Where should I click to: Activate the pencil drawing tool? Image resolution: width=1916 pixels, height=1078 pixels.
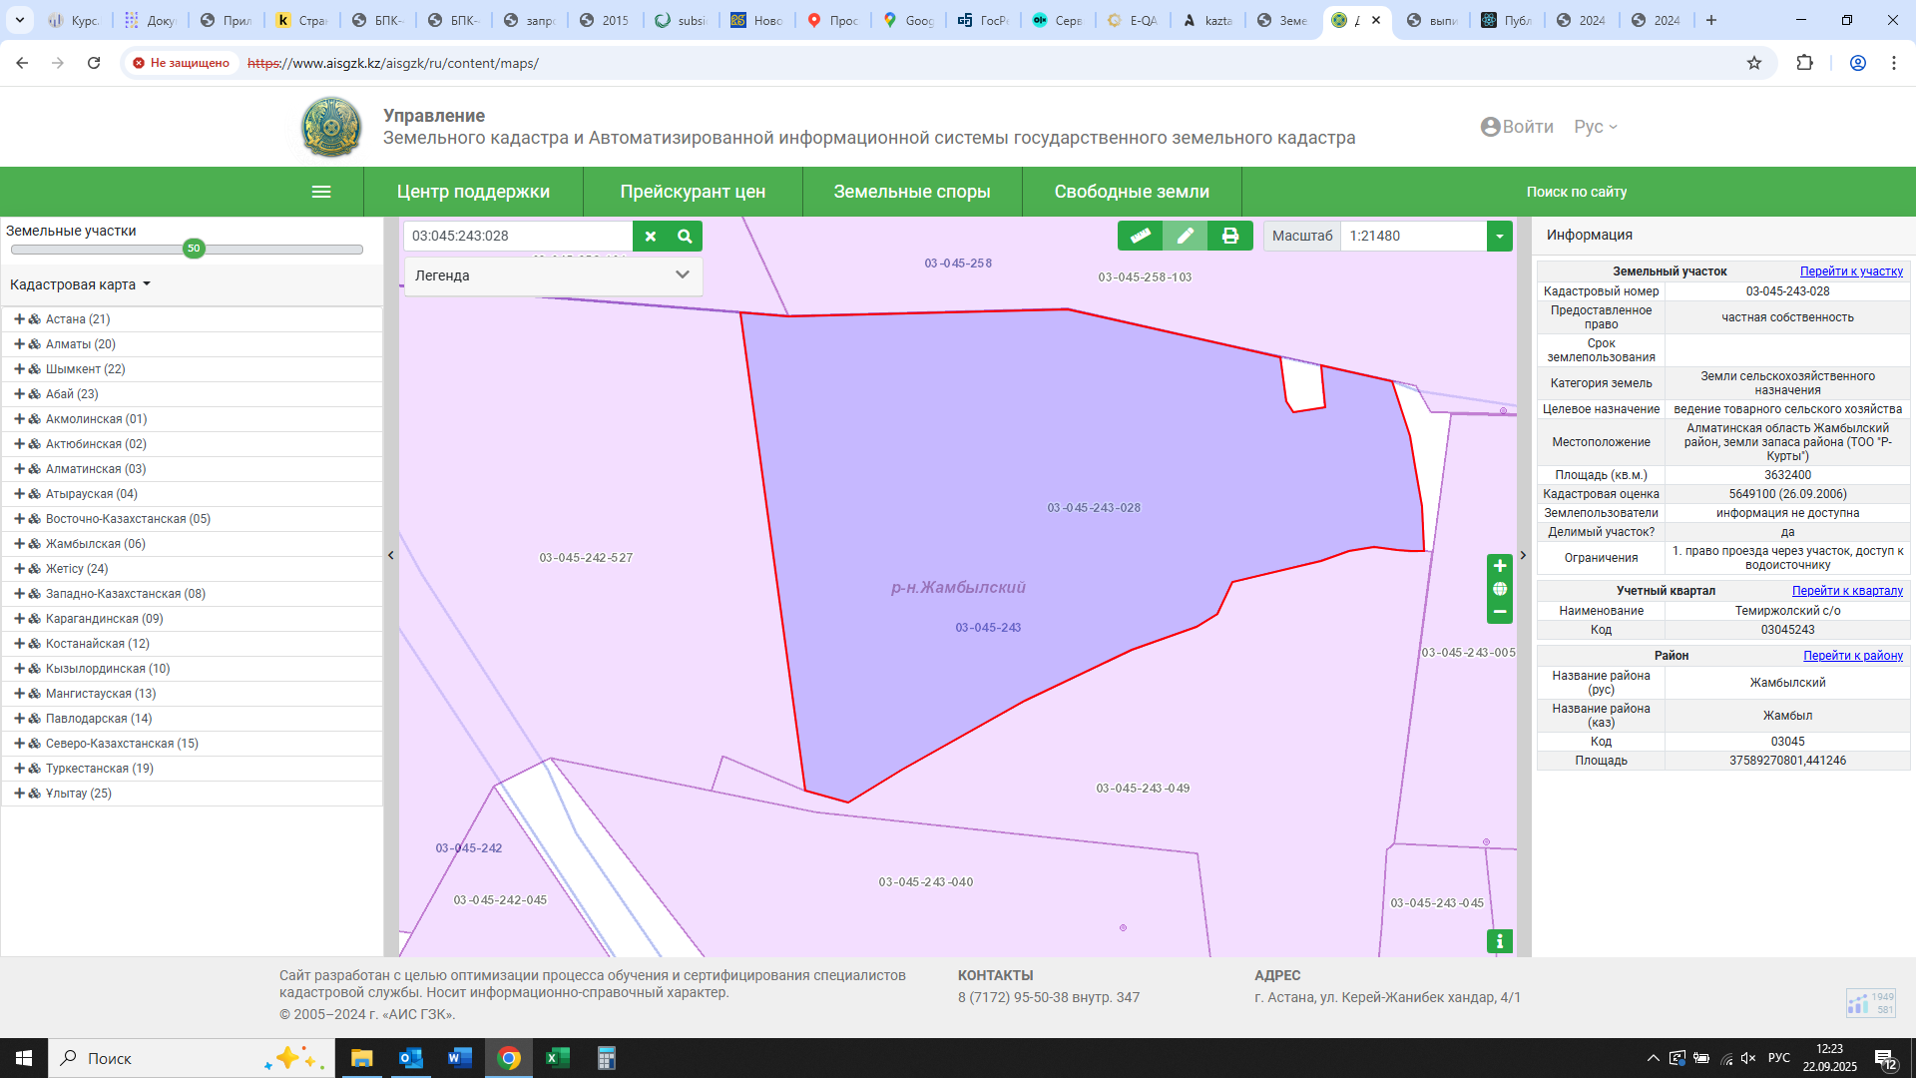pos(1185,236)
